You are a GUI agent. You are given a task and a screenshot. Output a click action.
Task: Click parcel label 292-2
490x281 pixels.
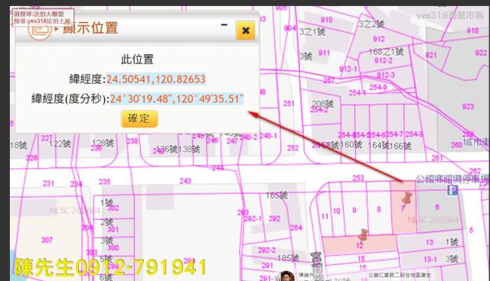[266, 250]
